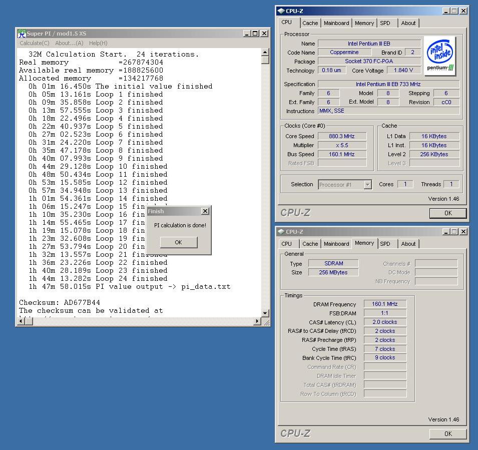Click the Intel Inside Pentium III logo
The image size is (478, 450).
click(x=440, y=56)
